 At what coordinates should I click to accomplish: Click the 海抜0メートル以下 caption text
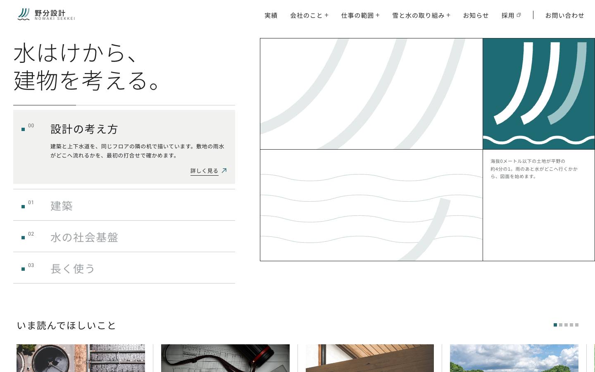click(x=534, y=169)
